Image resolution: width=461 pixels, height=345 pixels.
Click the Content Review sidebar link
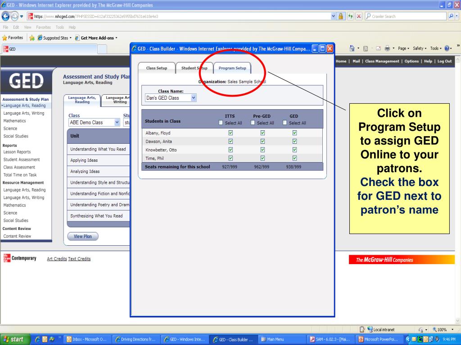pos(17,236)
